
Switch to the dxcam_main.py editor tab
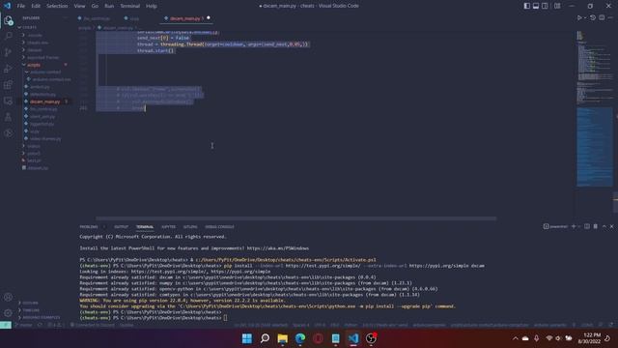(185, 18)
